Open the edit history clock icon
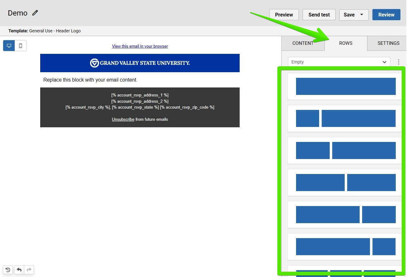The width and height of the screenshot is (407, 277). 8,270
